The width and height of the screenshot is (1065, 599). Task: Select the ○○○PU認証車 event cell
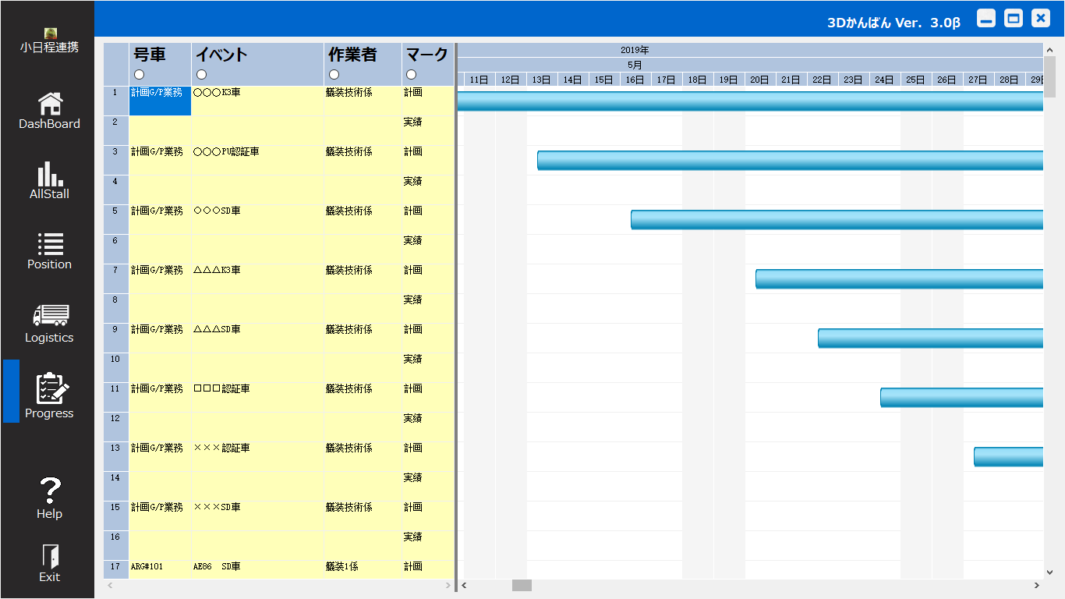[x=257, y=152]
